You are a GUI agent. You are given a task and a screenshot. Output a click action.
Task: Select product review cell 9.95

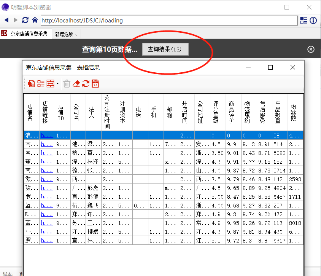(234, 223)
